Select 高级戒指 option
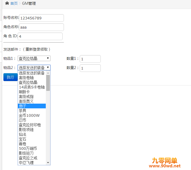Viewport: 191px width, 170px height. [x=32, y=97]
